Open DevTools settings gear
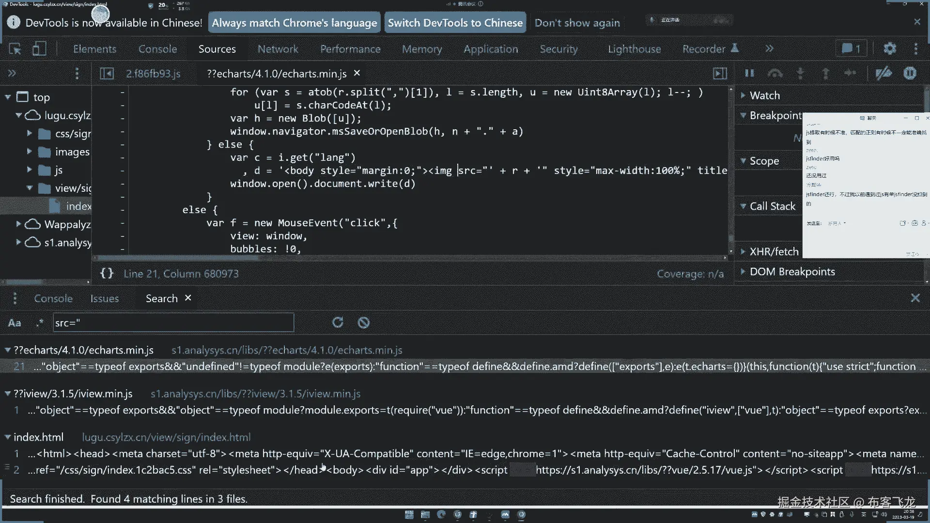The height and width of the screenshot is (523, 930). tap(890, 49)
